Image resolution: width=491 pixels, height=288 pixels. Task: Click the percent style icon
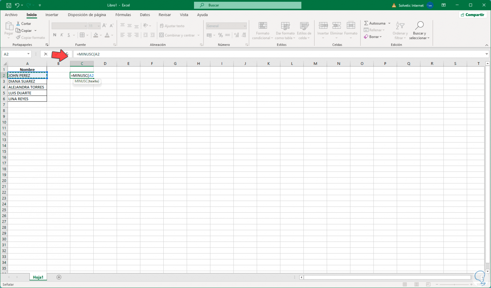pyautogui.click(x=221, y=35)
